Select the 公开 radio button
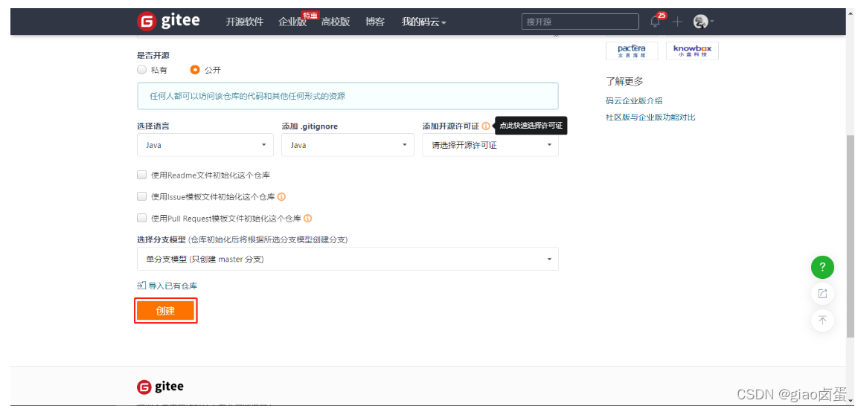The height and width of the screenshot is (409, 858). pyautogui.click(x=195, y=70)
